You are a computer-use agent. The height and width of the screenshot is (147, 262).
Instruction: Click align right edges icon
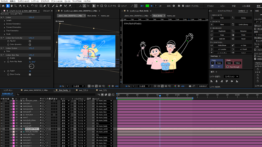tap(222, 81)
